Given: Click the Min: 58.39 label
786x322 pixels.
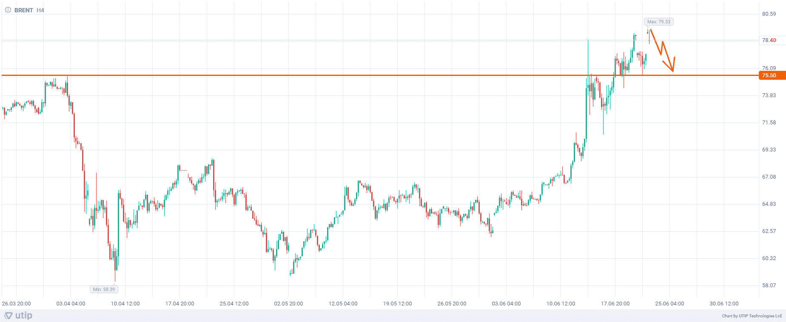Looking at the screenshot, I should [104, 289].
